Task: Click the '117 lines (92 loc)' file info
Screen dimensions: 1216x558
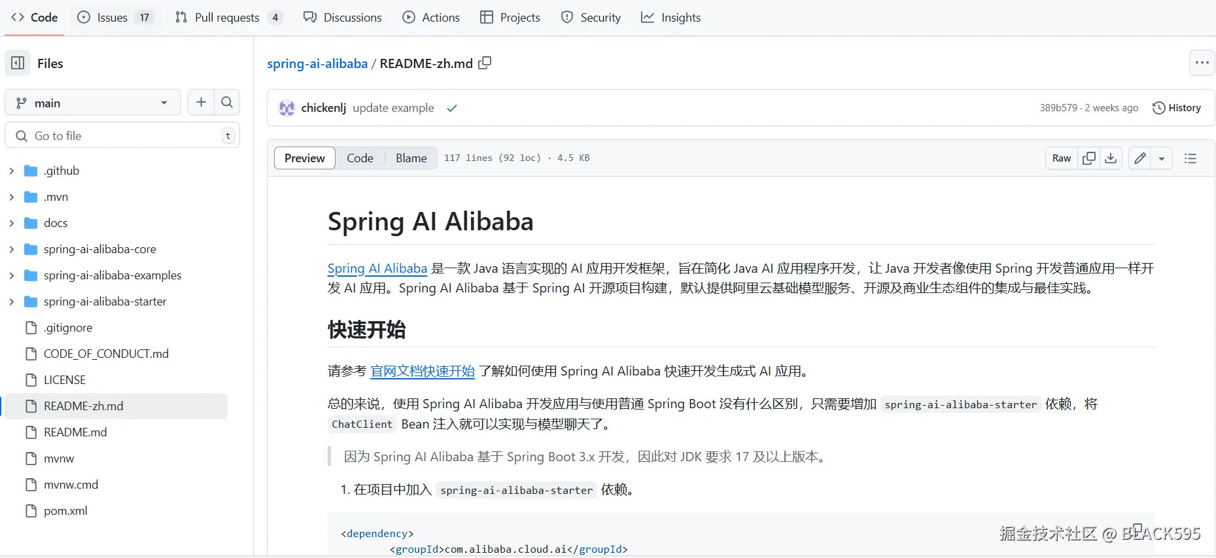Action: point(493,158)
